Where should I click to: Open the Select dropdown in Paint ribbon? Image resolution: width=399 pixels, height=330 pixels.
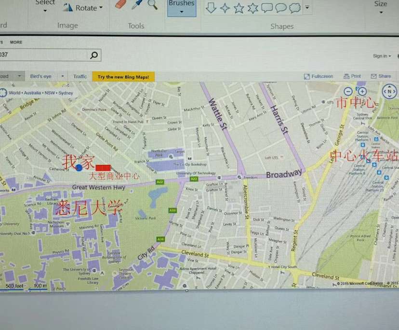[45, 6]
